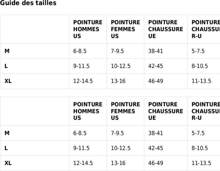
Task: Select women's size 13-16 in second table
Action: [x=118, y=163]
